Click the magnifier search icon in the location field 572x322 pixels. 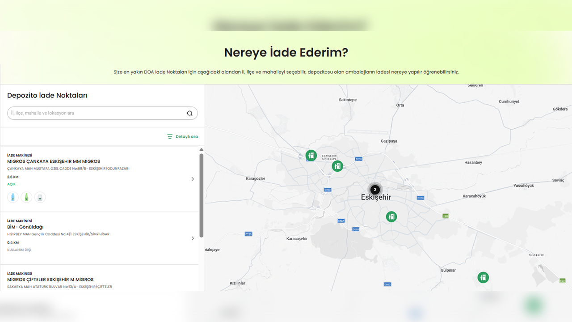pos(190,113)
